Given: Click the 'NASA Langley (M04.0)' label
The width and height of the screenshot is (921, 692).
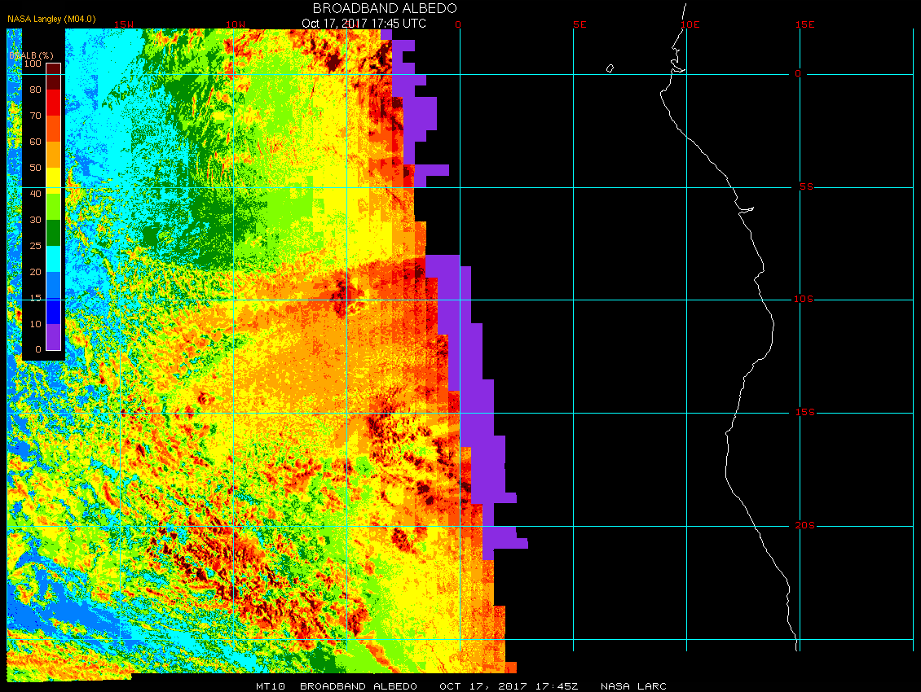Looking at the screenshot, I should coord(51,19).
